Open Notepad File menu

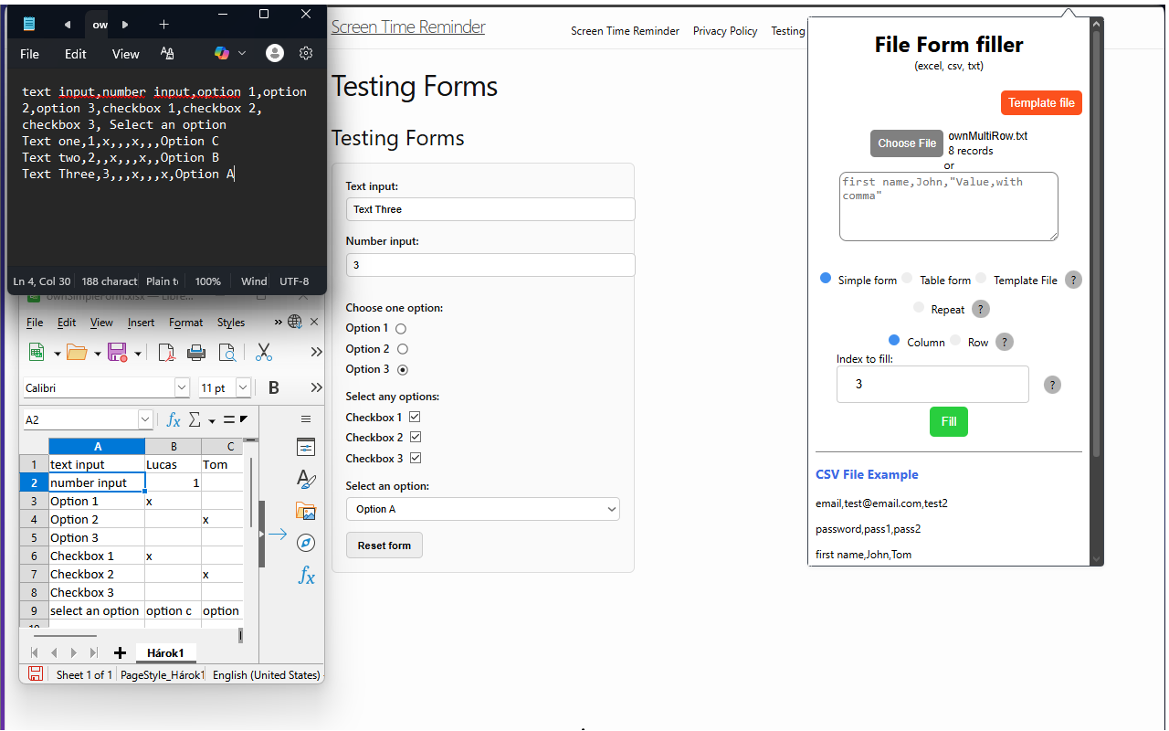(x=30, y=54)
